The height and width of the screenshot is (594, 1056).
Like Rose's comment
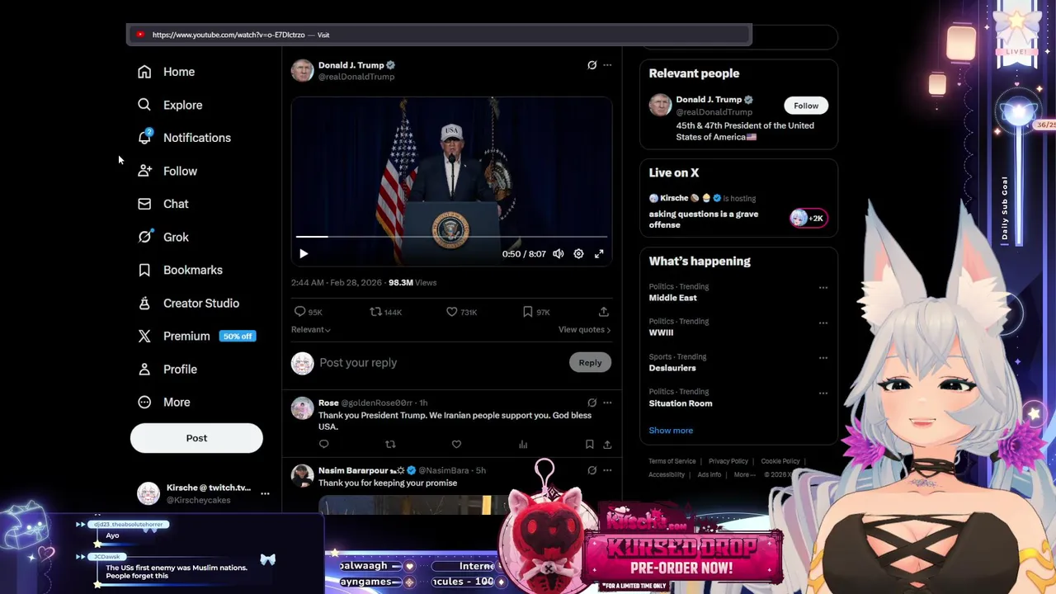click(456, 445)
